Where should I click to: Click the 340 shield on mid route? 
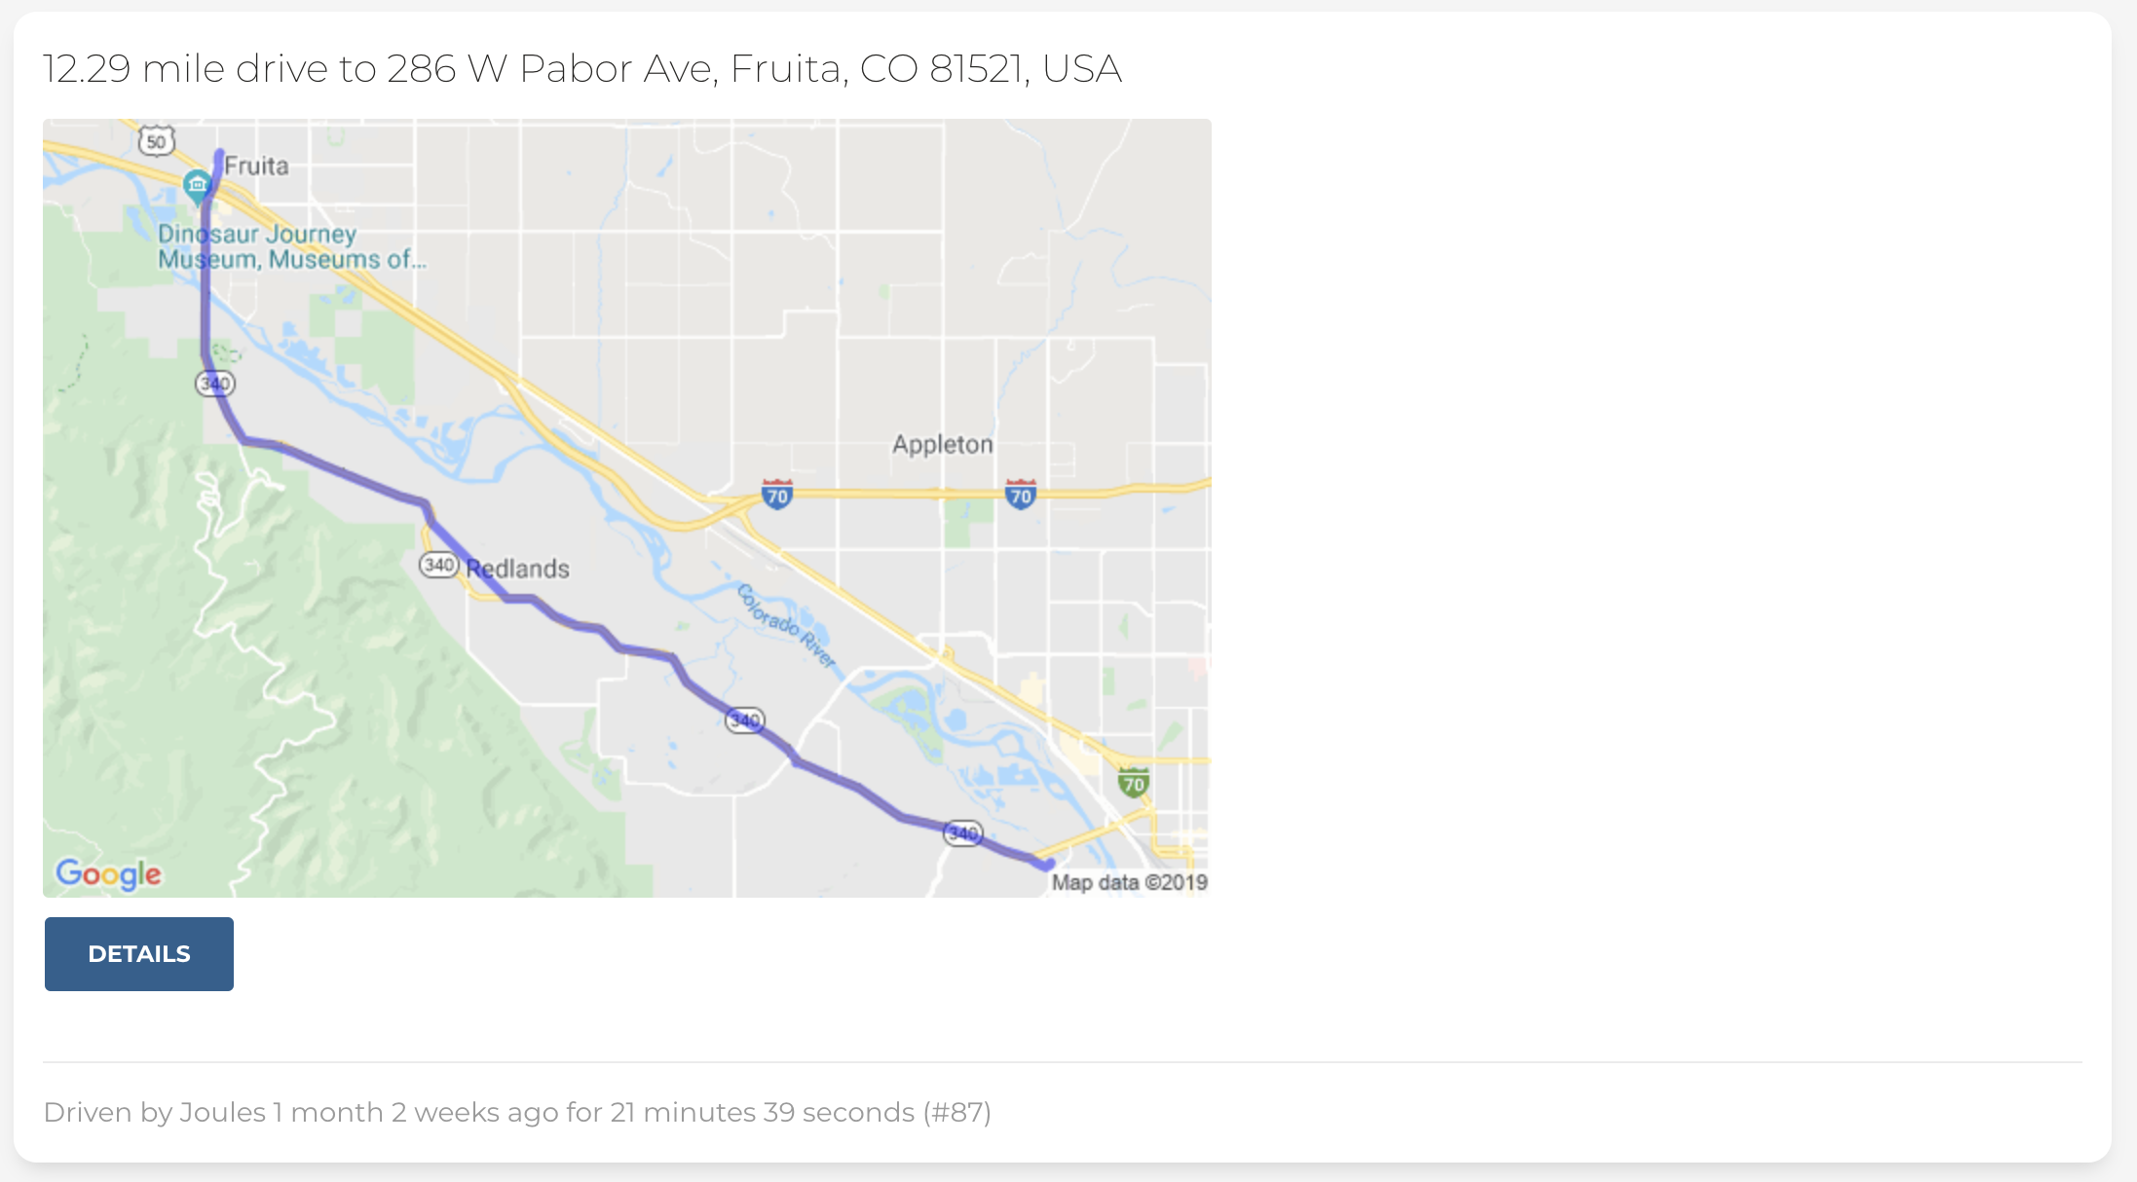tap(745, 720)
